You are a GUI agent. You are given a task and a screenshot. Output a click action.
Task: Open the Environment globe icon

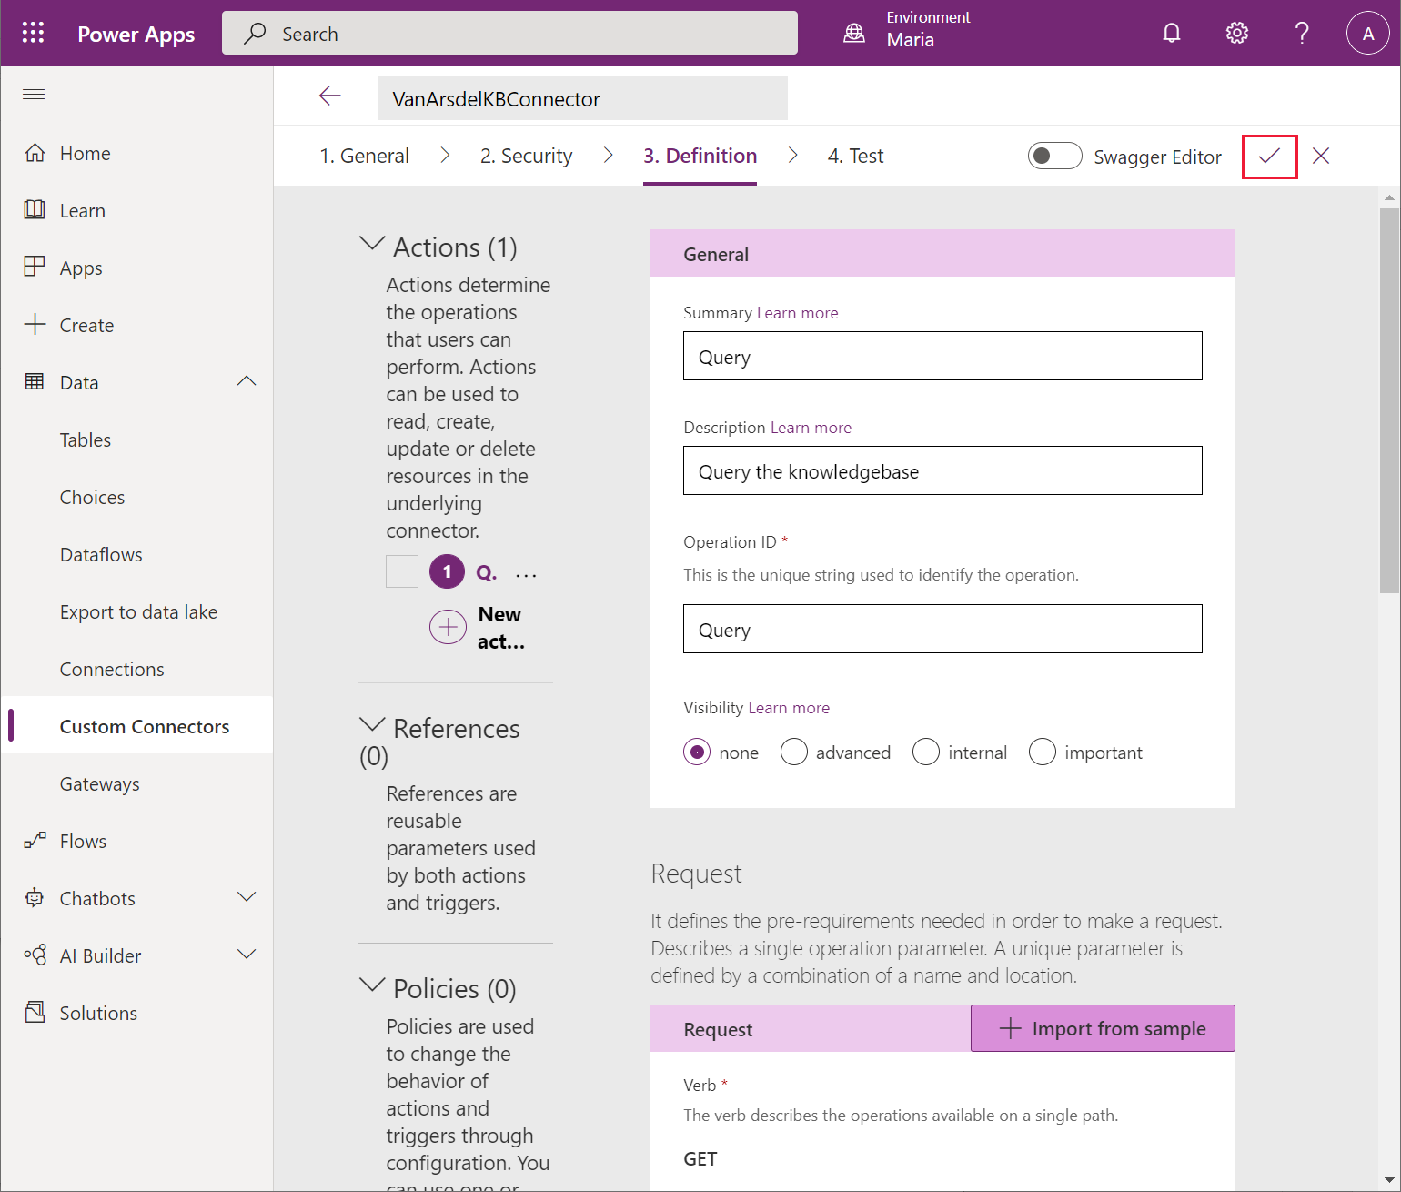pyautogui.click(x=854, y=34)
